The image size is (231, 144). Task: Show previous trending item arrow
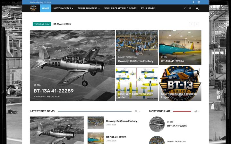point(191,24)
